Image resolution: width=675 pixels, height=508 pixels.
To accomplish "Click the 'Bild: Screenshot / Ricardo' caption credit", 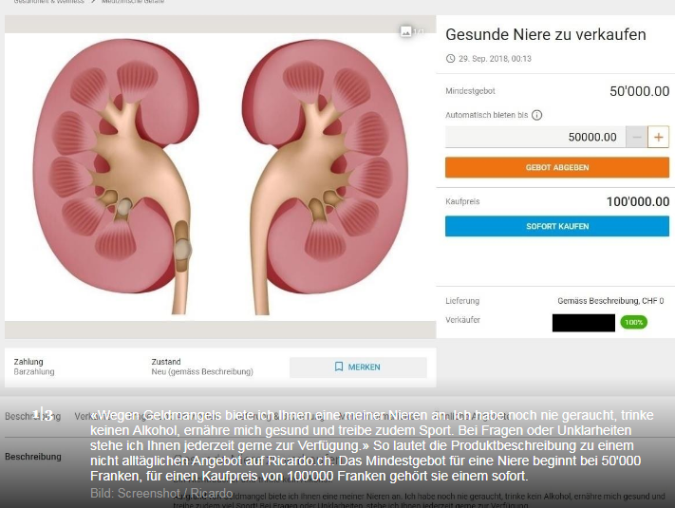I will [x=161, y=494].
